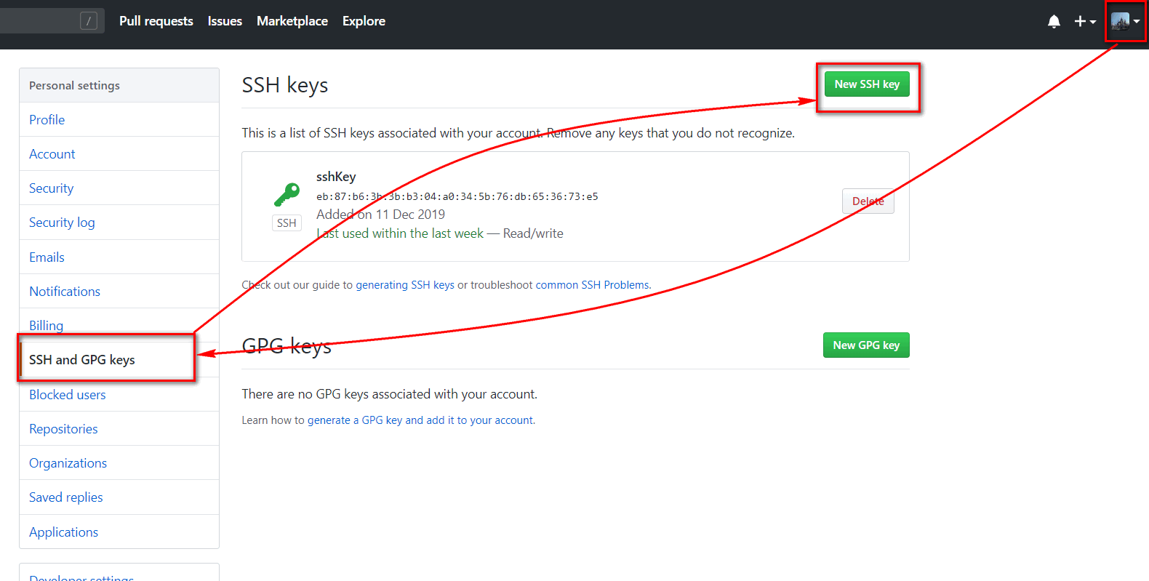1149x581 pixels.
Task: Click the SSH badge label under key icon
Action: coord(287,223)
